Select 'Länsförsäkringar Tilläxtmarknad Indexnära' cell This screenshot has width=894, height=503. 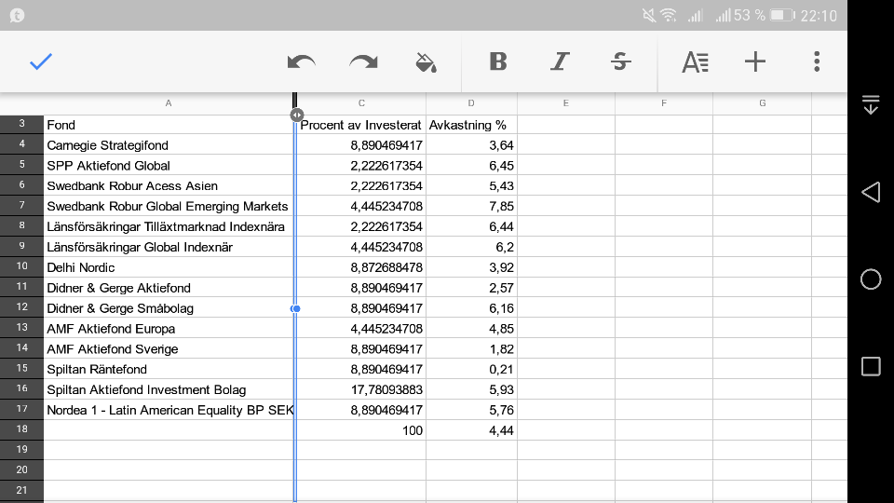pyautogui.click(x=169, y=227)
